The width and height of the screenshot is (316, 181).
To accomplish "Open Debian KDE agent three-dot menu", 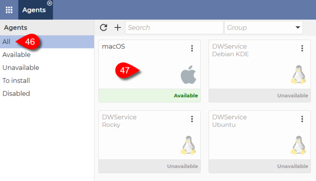I will click(302, 48).
